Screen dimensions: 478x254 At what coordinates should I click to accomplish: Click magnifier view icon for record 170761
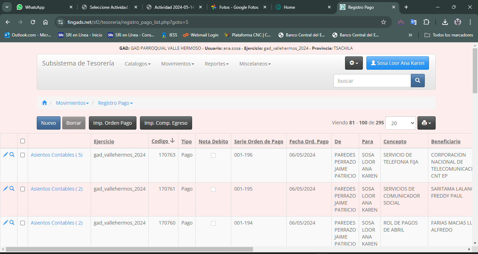(12, 188)
